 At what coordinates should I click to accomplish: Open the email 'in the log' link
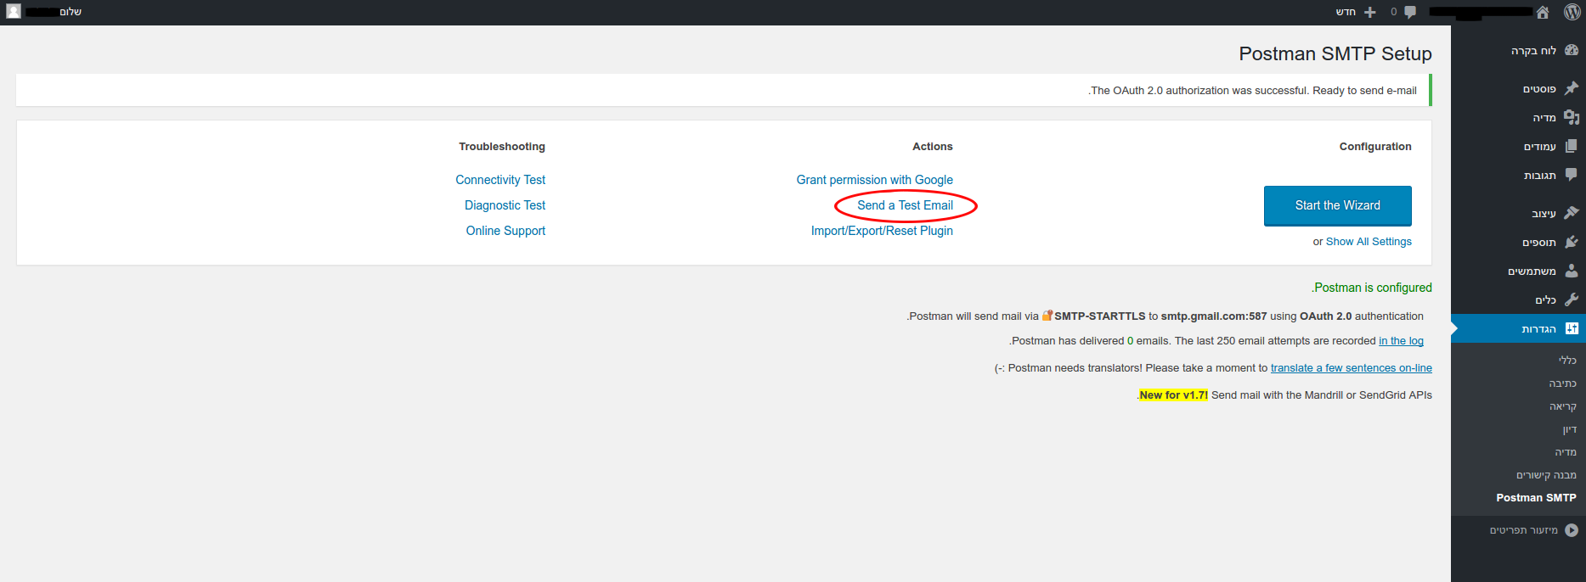coord(1401,341)
